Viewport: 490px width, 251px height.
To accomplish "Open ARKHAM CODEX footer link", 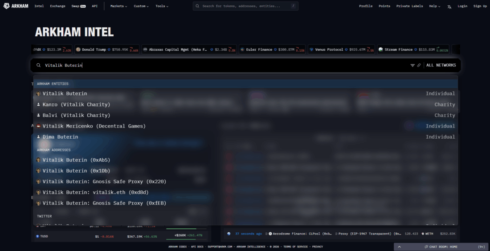I will pyautogui.click(x=177, y=247).
